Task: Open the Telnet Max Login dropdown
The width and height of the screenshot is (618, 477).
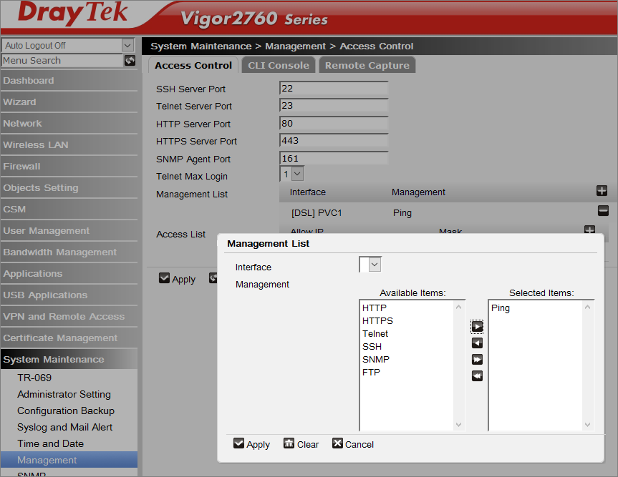Action: pos(298,174)
